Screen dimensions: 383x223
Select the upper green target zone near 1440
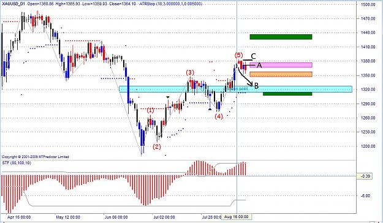pyautogui.click(x=281, y=37)
